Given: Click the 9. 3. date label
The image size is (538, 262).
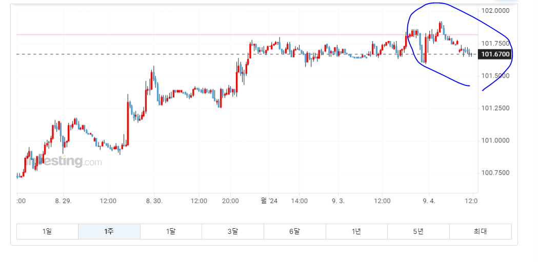Looking at the screenshot, I should pos(337,201).
